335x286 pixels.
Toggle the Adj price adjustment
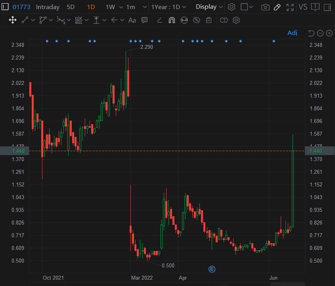point(292,33)
